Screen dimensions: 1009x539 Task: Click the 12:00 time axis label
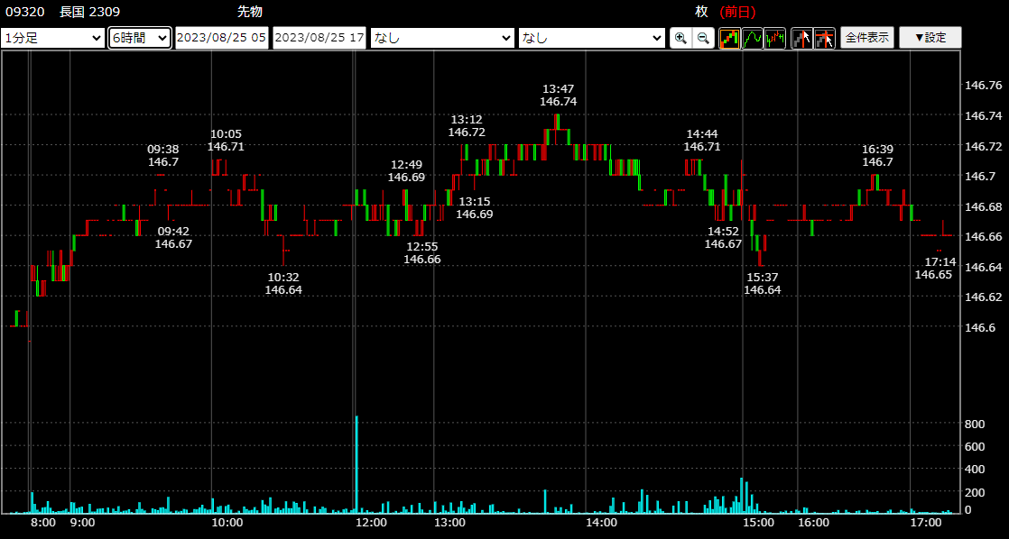point(371,522)
